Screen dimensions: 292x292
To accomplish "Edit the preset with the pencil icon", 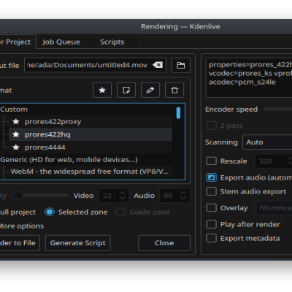I will 150,90.
